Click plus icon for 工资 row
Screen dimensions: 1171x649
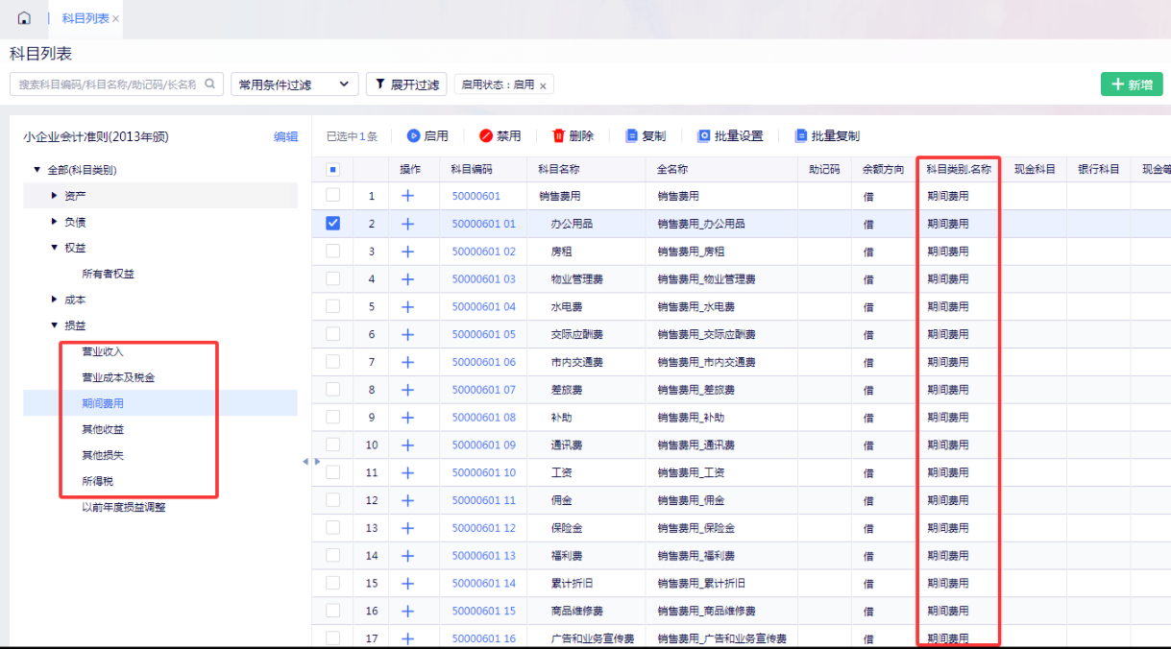pos(407,472)
